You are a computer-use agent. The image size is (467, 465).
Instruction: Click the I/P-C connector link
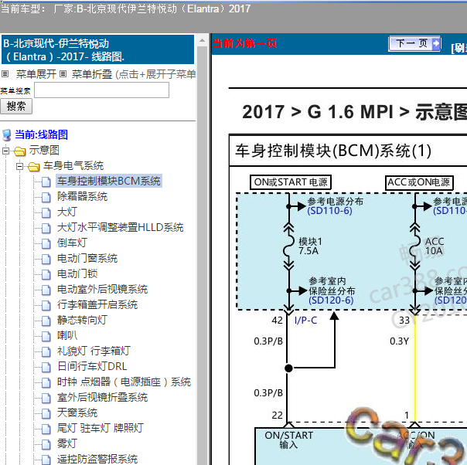click(305, 321)
